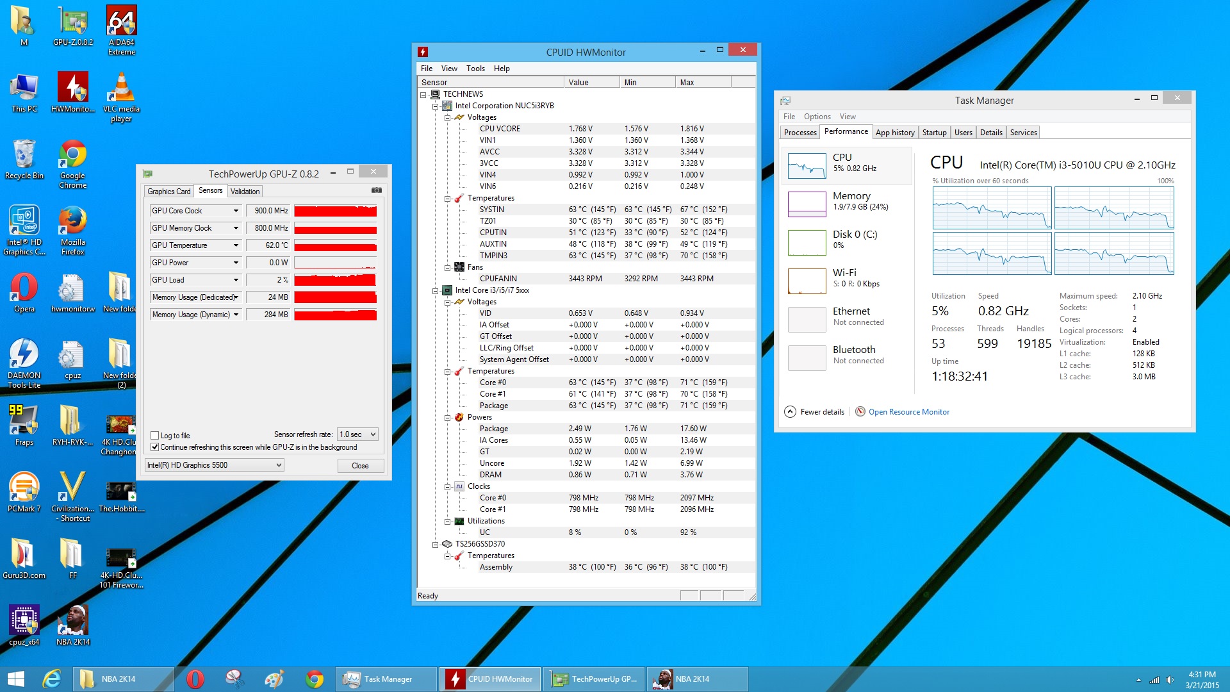
Task: Open the Intel HD Graphics 5500 selector
Action: pyautogui.click(x=214, y=465)
